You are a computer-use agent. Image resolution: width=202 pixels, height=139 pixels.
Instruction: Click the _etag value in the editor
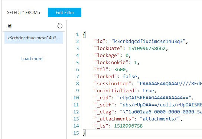[161, 112]
